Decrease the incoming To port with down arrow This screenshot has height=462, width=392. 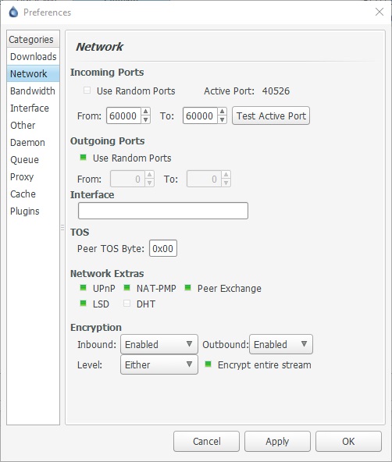point(222,119)
